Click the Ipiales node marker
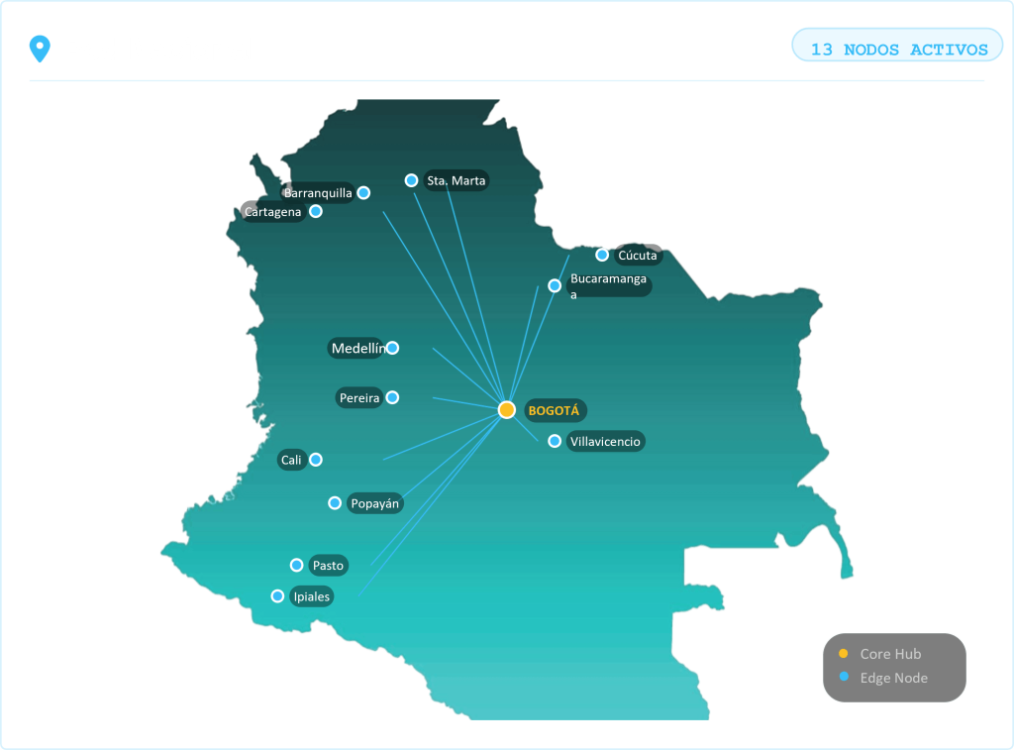Image resolution: width=1014 pixels, height=750 pixels. (277, 595)
